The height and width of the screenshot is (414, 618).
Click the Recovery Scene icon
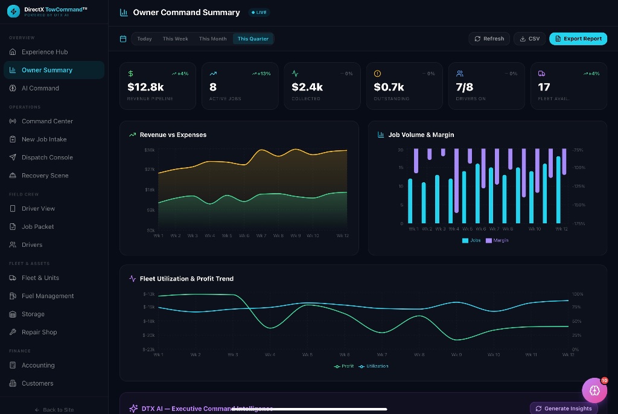13,176
